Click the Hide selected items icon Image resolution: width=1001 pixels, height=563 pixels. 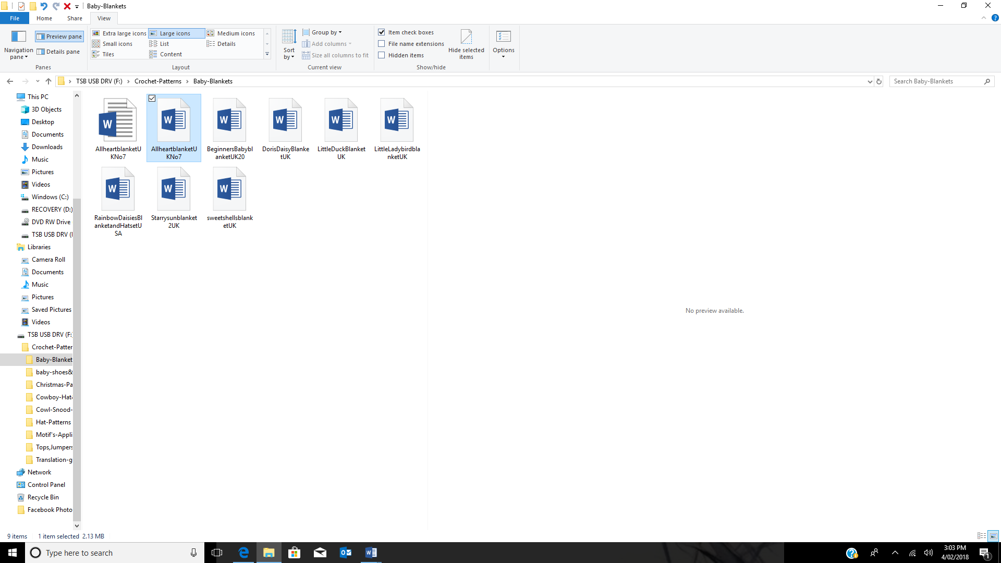click(x=466, y=37)
